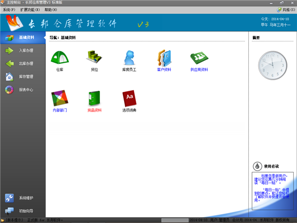This screenshot has height=223, width=297.
Task: Click the 使用必读 heading
Action: coord(272,166)
